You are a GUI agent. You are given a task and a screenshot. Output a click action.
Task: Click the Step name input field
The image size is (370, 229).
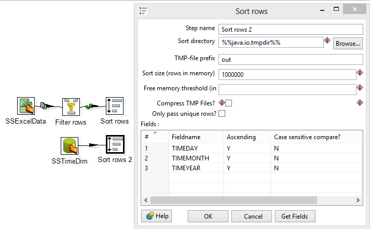coord(291,30)
